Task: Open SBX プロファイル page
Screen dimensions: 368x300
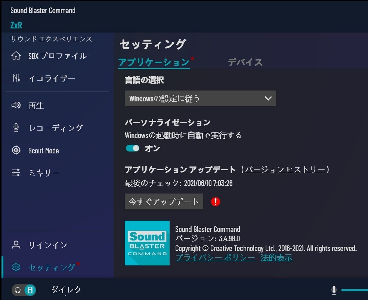Action: (x=58, y=56)
